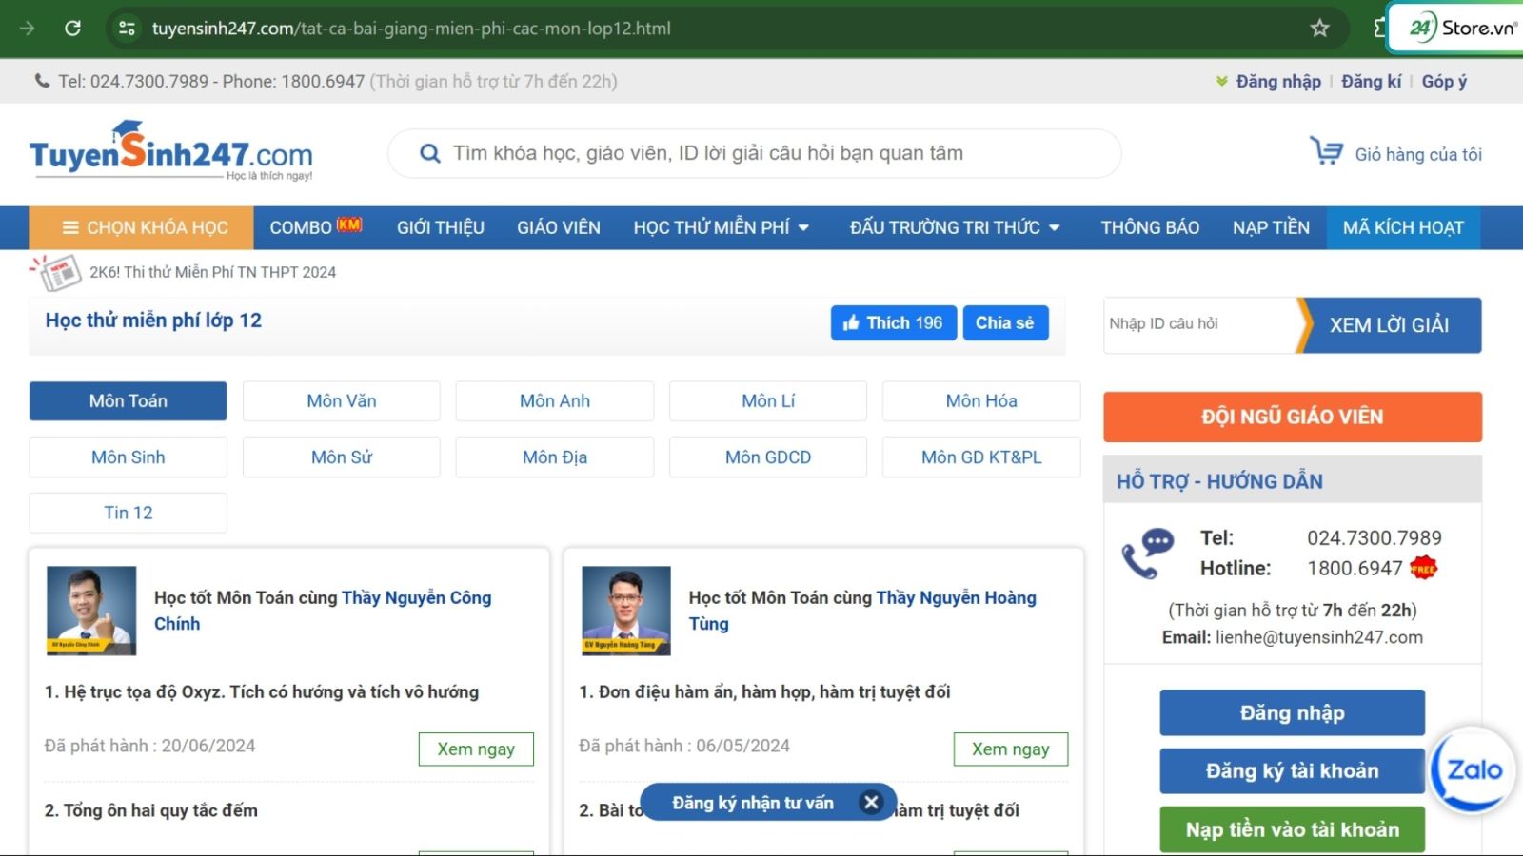1523x856 pixels.
Task: Select Môn Lí subject tab
Action: 768,401
